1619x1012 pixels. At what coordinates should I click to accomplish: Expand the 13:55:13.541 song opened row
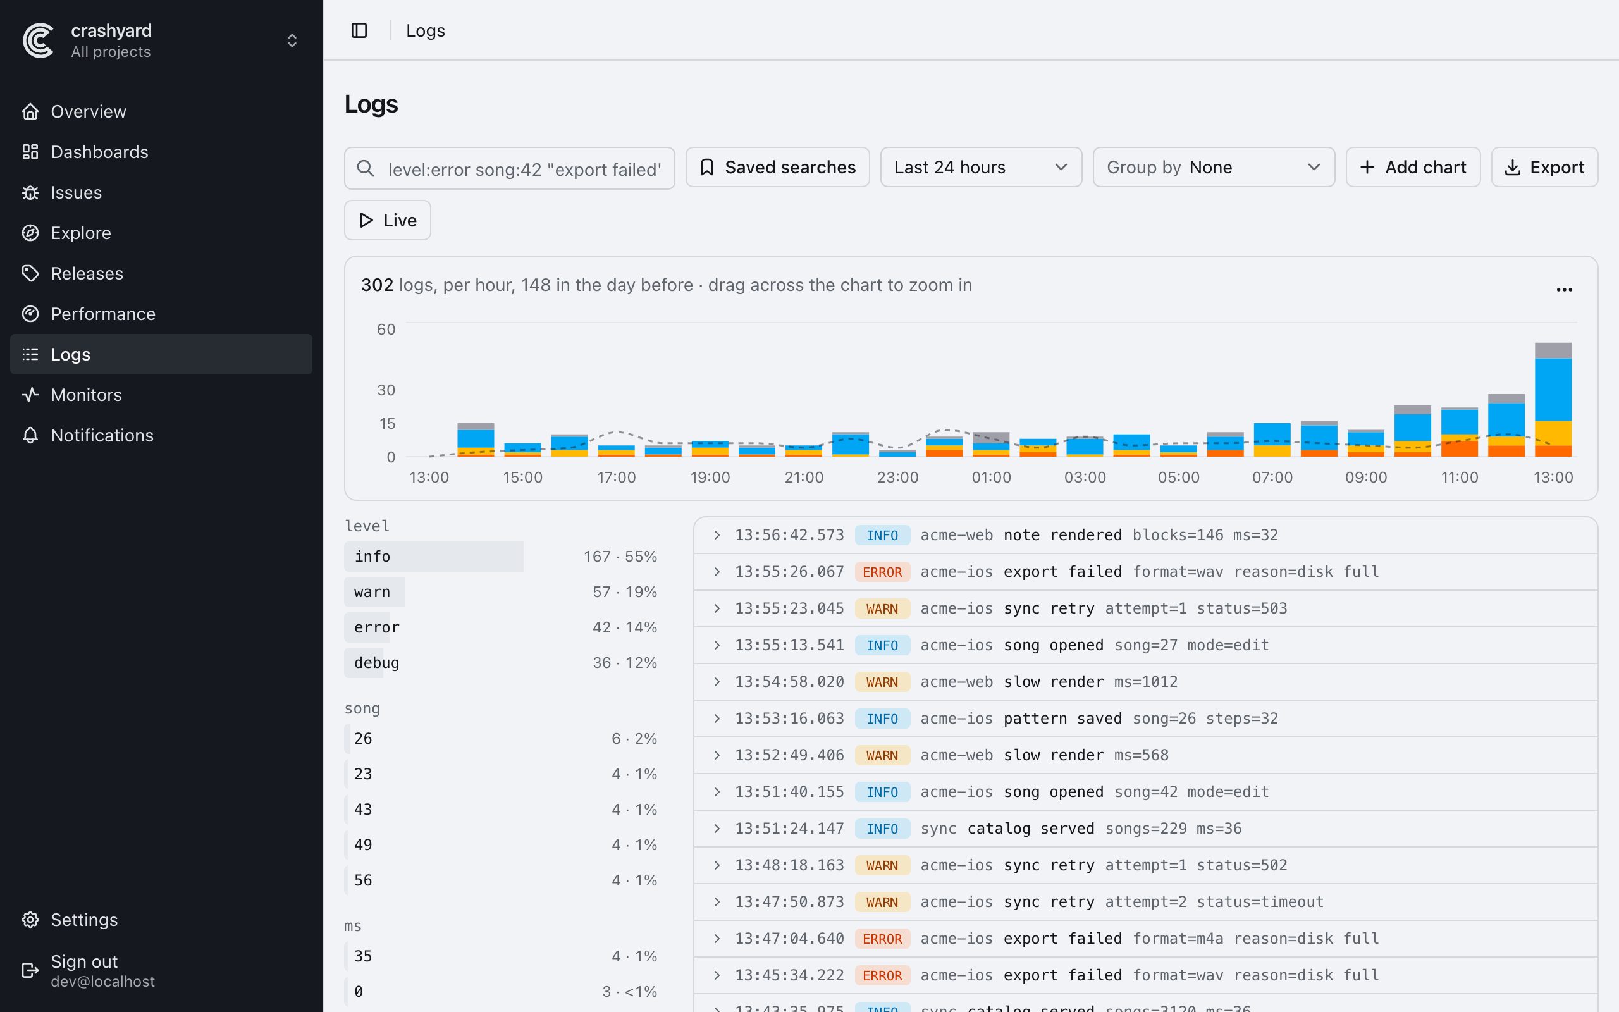point(1145,645)
